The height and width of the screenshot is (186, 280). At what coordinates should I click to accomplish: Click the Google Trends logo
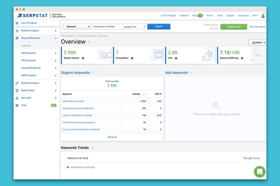click(251, 158)
